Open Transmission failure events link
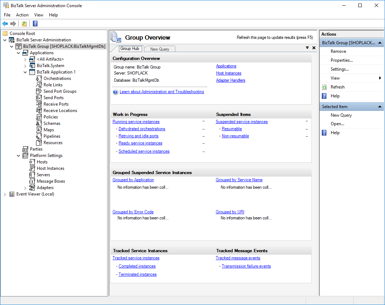This screenshot has width=385, height=305. 246,266
